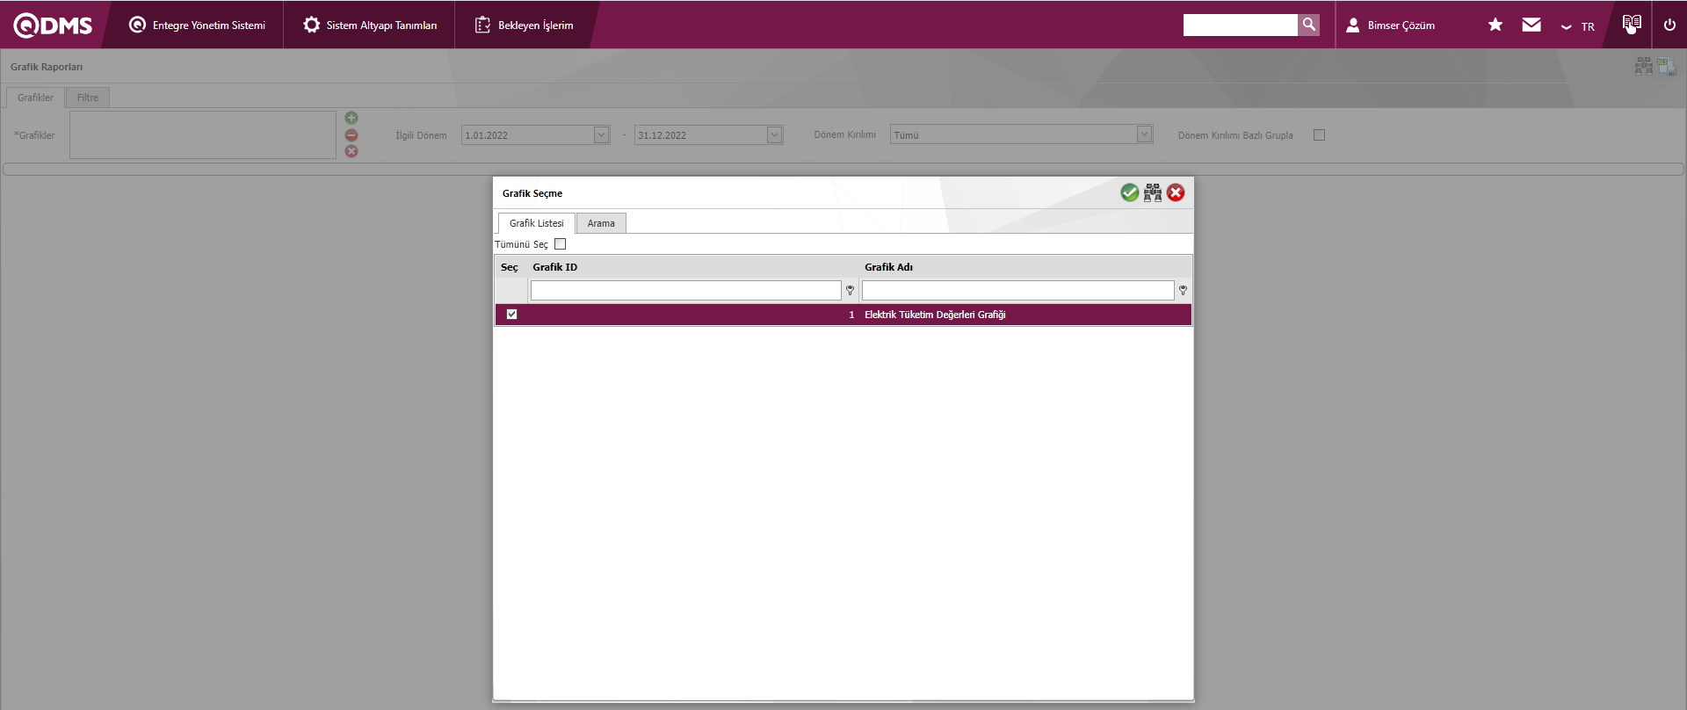Click the binoculars search icon in dialog header
The image size is (1687, 710).
[1153, 192]
